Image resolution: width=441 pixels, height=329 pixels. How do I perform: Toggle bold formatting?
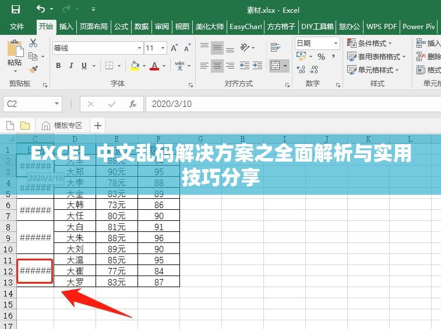click(x=58, y=66)
